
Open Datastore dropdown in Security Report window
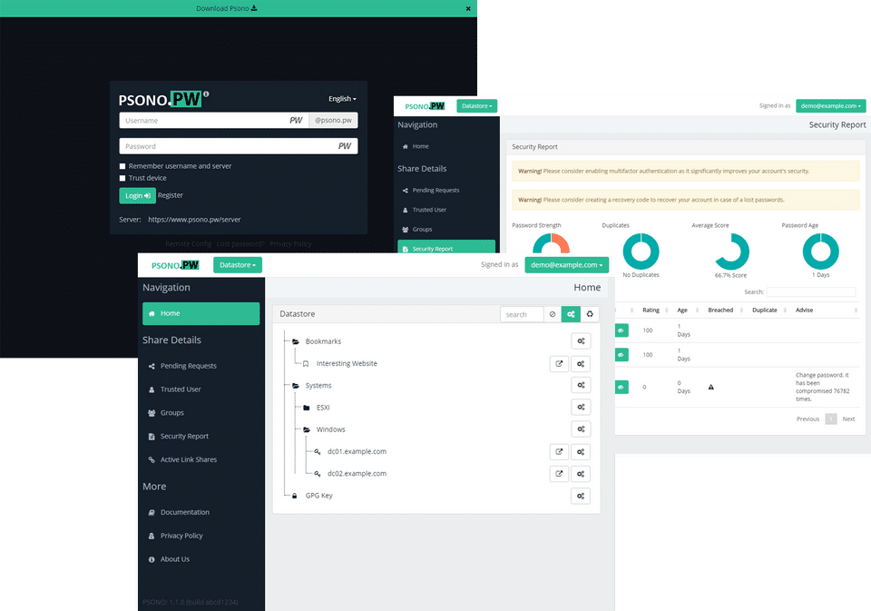477,105
